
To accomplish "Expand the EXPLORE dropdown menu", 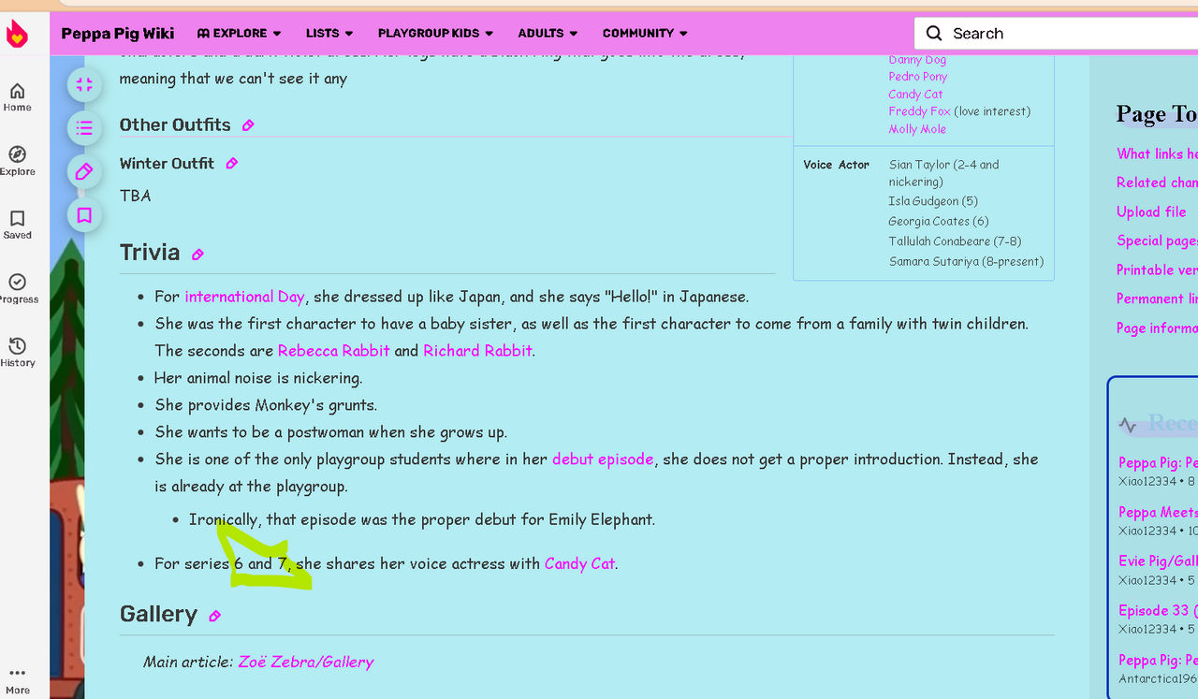I will (239, 33).
